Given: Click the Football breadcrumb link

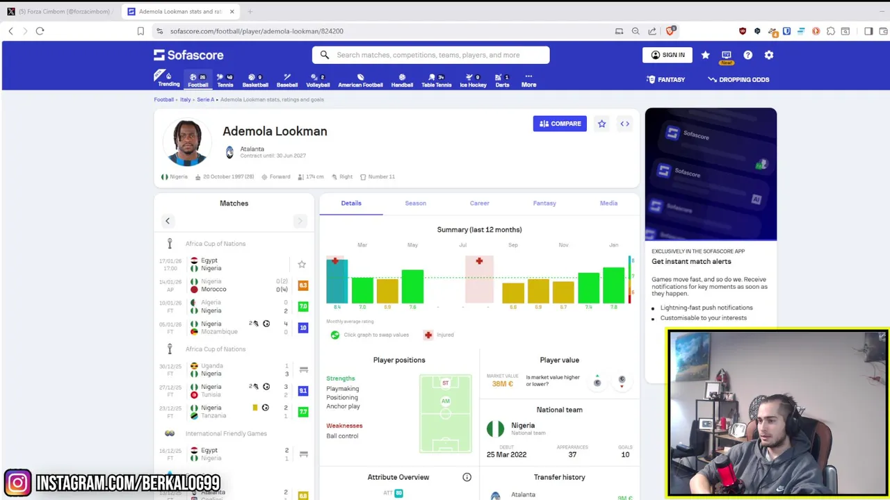Looking at the screenshot, I should point(164,99).
